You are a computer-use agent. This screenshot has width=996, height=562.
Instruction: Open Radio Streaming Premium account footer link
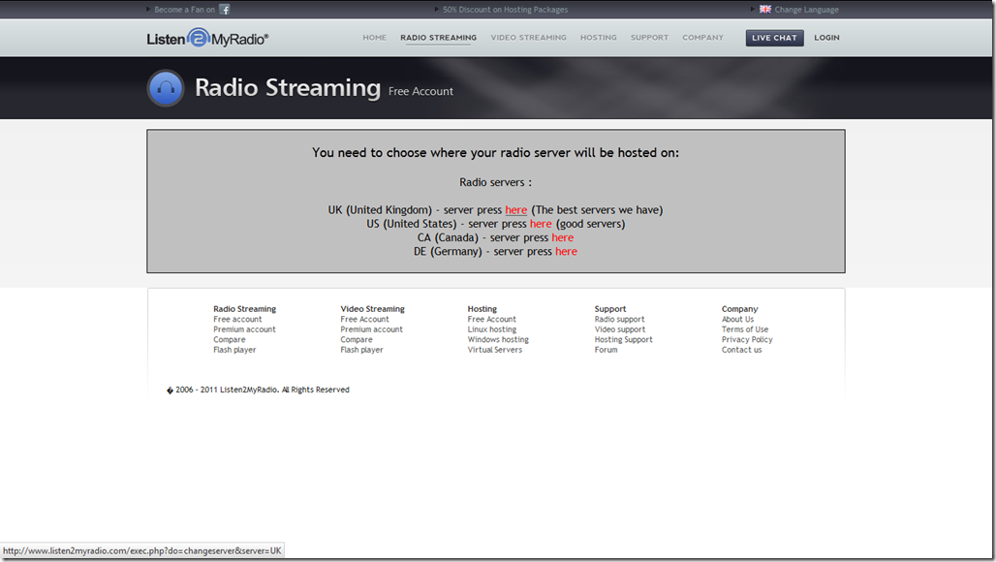244,329
